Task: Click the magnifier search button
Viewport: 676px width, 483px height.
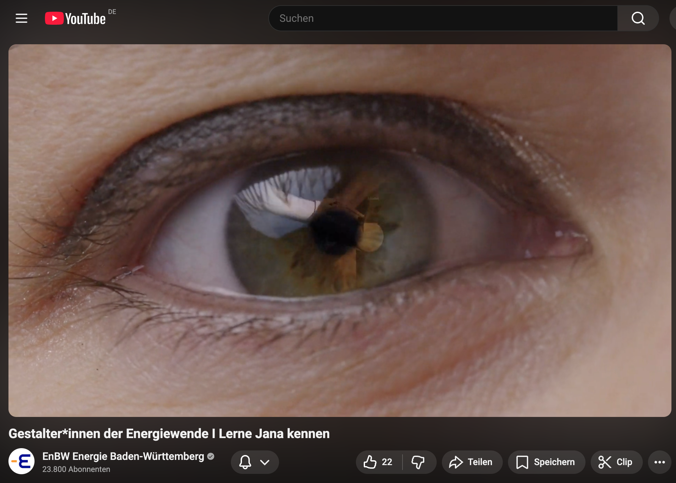Action: click(x=638, y=18)
